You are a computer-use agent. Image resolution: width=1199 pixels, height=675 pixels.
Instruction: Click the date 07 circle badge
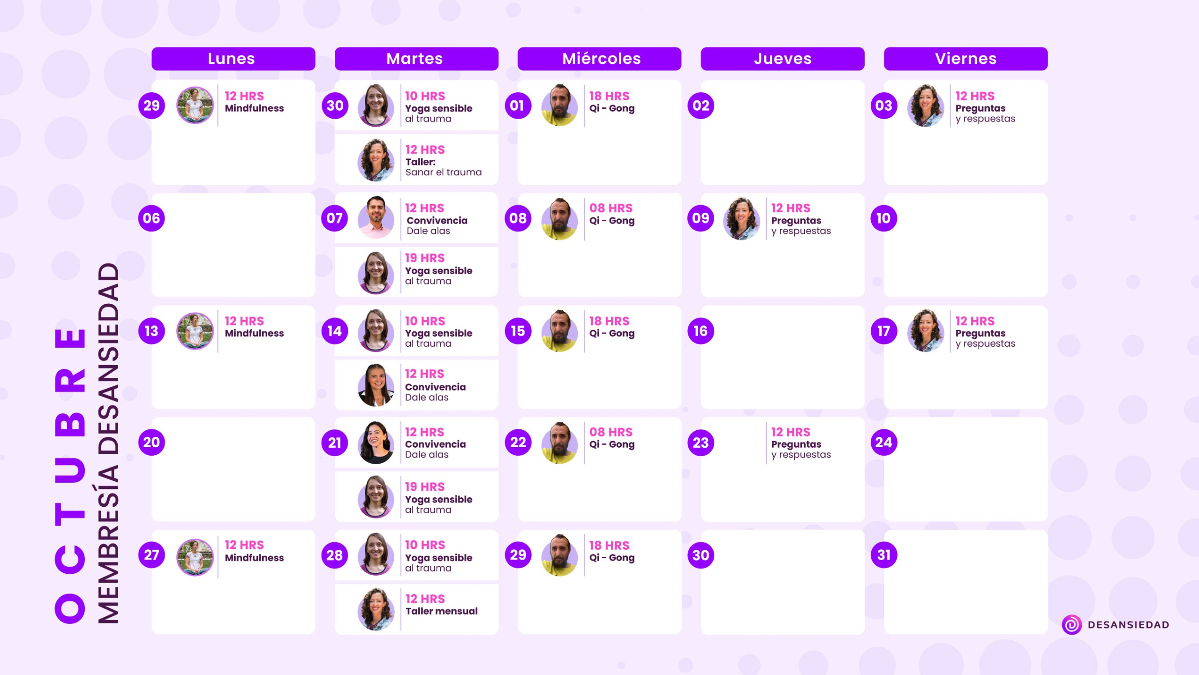(334, 218)
